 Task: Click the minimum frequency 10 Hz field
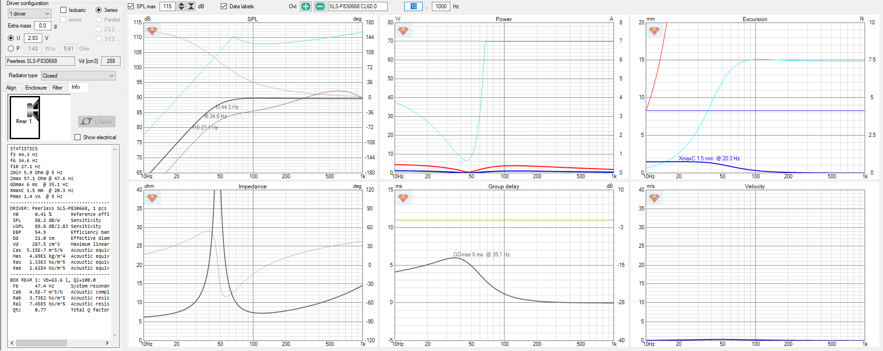413,6
